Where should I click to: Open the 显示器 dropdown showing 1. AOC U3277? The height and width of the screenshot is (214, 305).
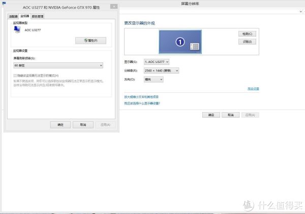(157, 62)
